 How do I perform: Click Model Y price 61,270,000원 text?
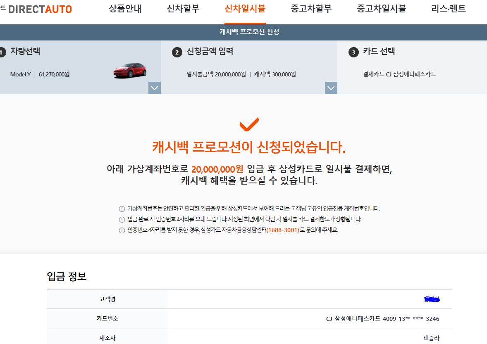(x=54, y=74)
